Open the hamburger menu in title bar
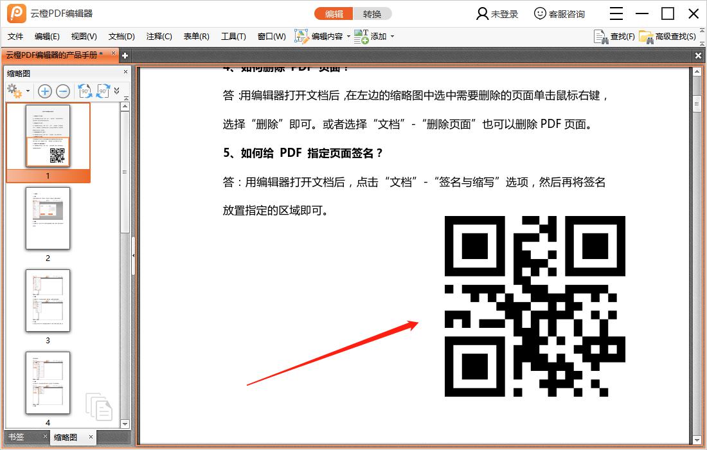The width and height of the screenshot is (707, 450). pos(616,14)
